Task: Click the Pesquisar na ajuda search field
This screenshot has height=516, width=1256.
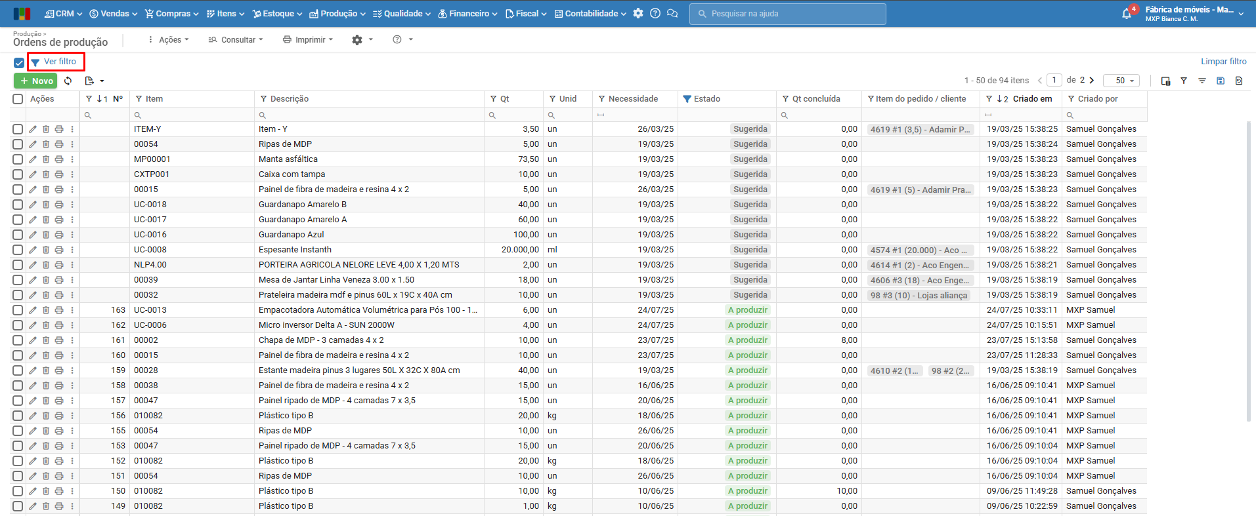Action: click(x=787, y=14)
